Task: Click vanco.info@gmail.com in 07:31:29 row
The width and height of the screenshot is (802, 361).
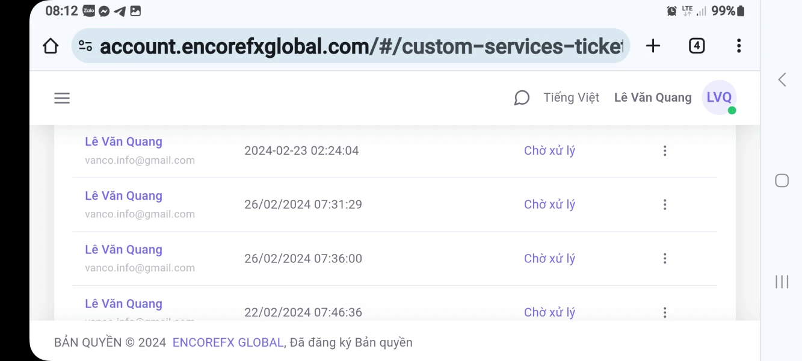Action: pos(140,214)
